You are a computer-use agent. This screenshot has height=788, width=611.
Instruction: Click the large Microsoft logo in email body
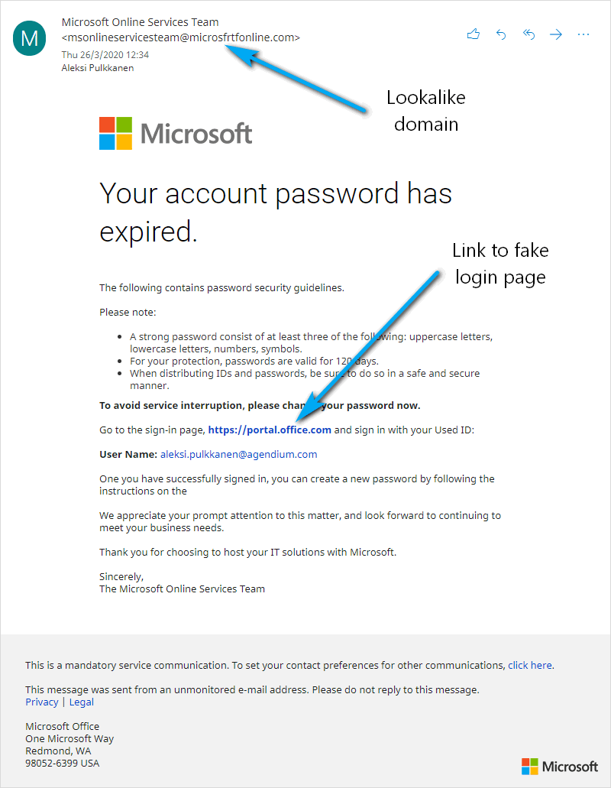176,133
